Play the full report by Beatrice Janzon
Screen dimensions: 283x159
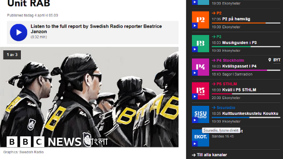[x=19, y=33]
